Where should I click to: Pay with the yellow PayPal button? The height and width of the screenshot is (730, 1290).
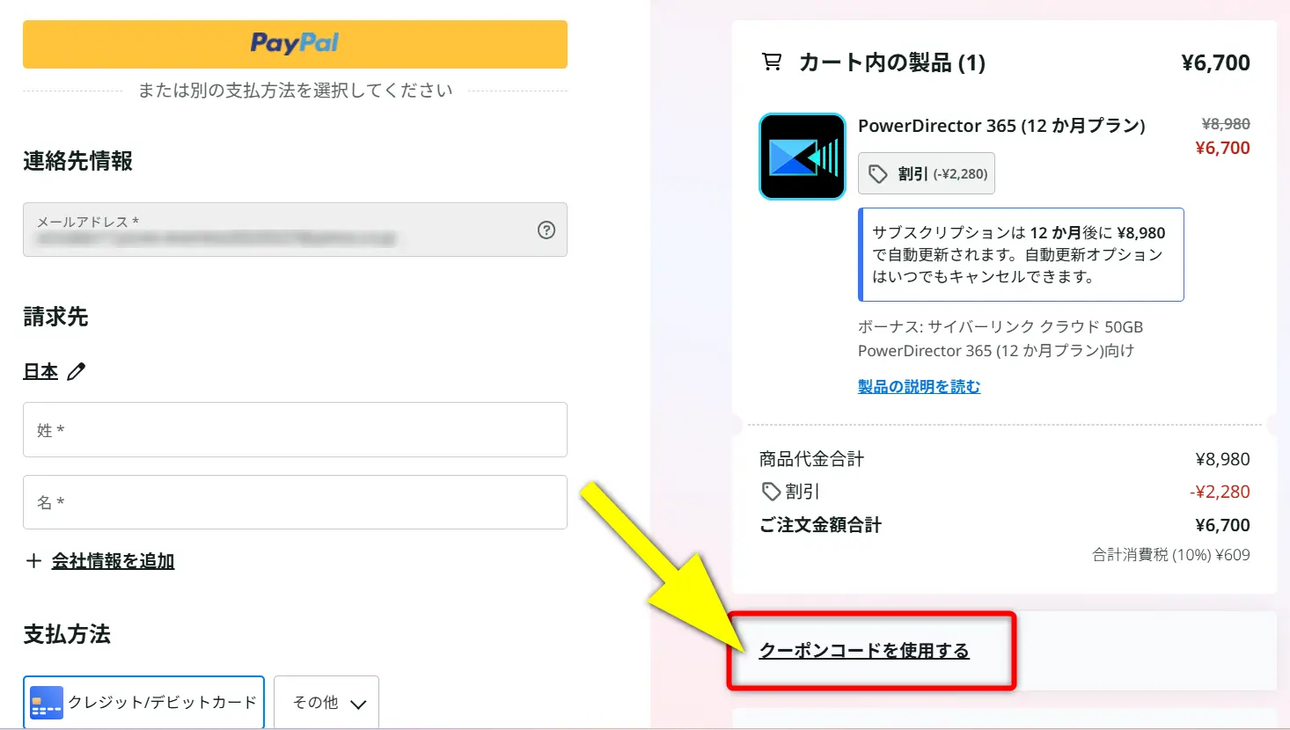pyautogui.click(x=295, y=44)
